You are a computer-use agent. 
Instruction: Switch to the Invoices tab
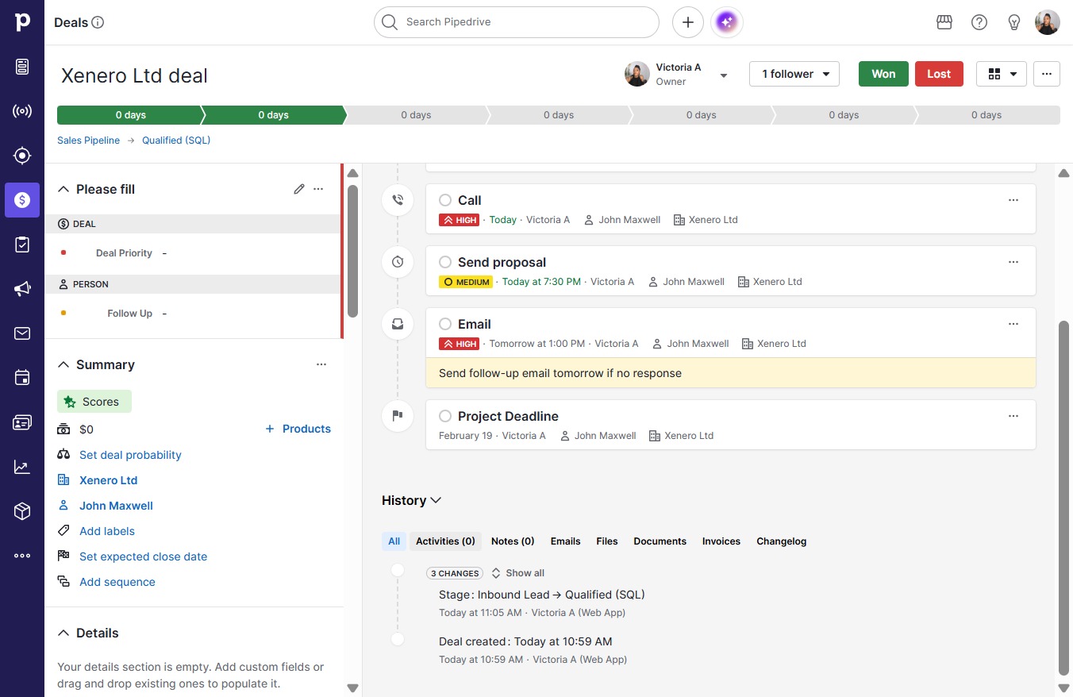click(721, 541)
